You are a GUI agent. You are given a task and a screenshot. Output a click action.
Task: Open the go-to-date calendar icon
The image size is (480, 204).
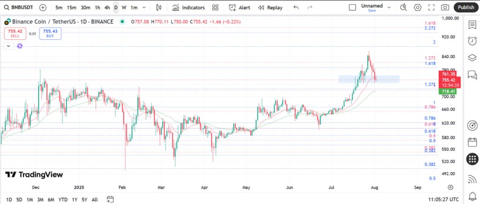click(110, 199)
